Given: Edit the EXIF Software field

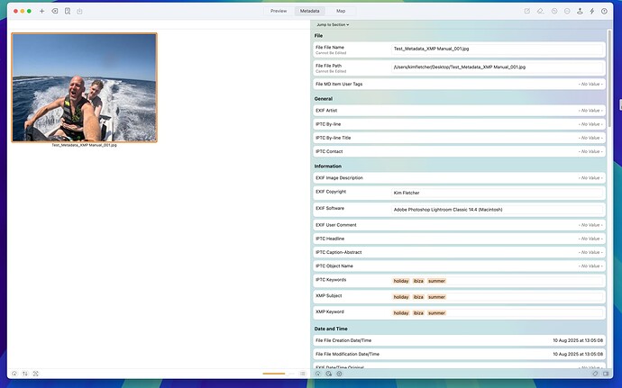Looking at the screenshot, I should coord(497,210).
